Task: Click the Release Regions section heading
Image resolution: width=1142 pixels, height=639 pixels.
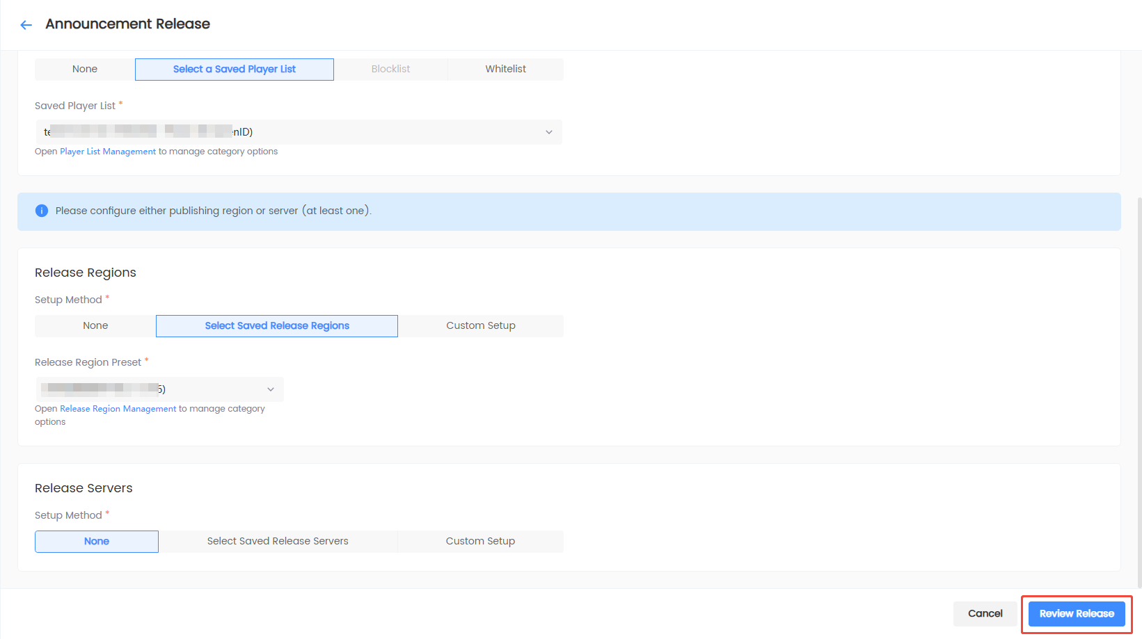Action: (x=86, y=273)
